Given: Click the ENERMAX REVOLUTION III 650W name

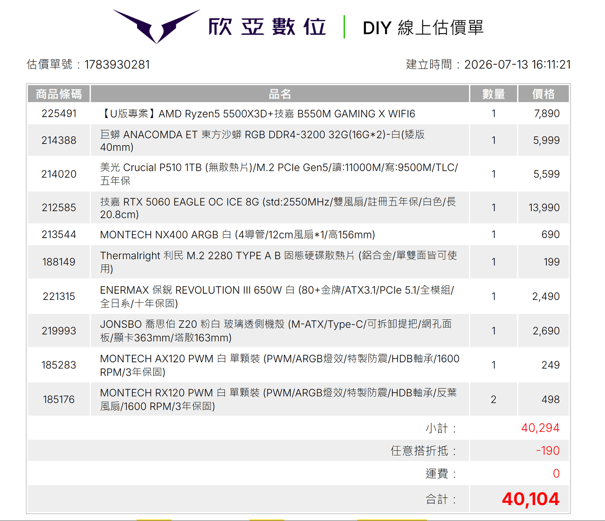Looking at the screenshot, I should coord(277,296).
